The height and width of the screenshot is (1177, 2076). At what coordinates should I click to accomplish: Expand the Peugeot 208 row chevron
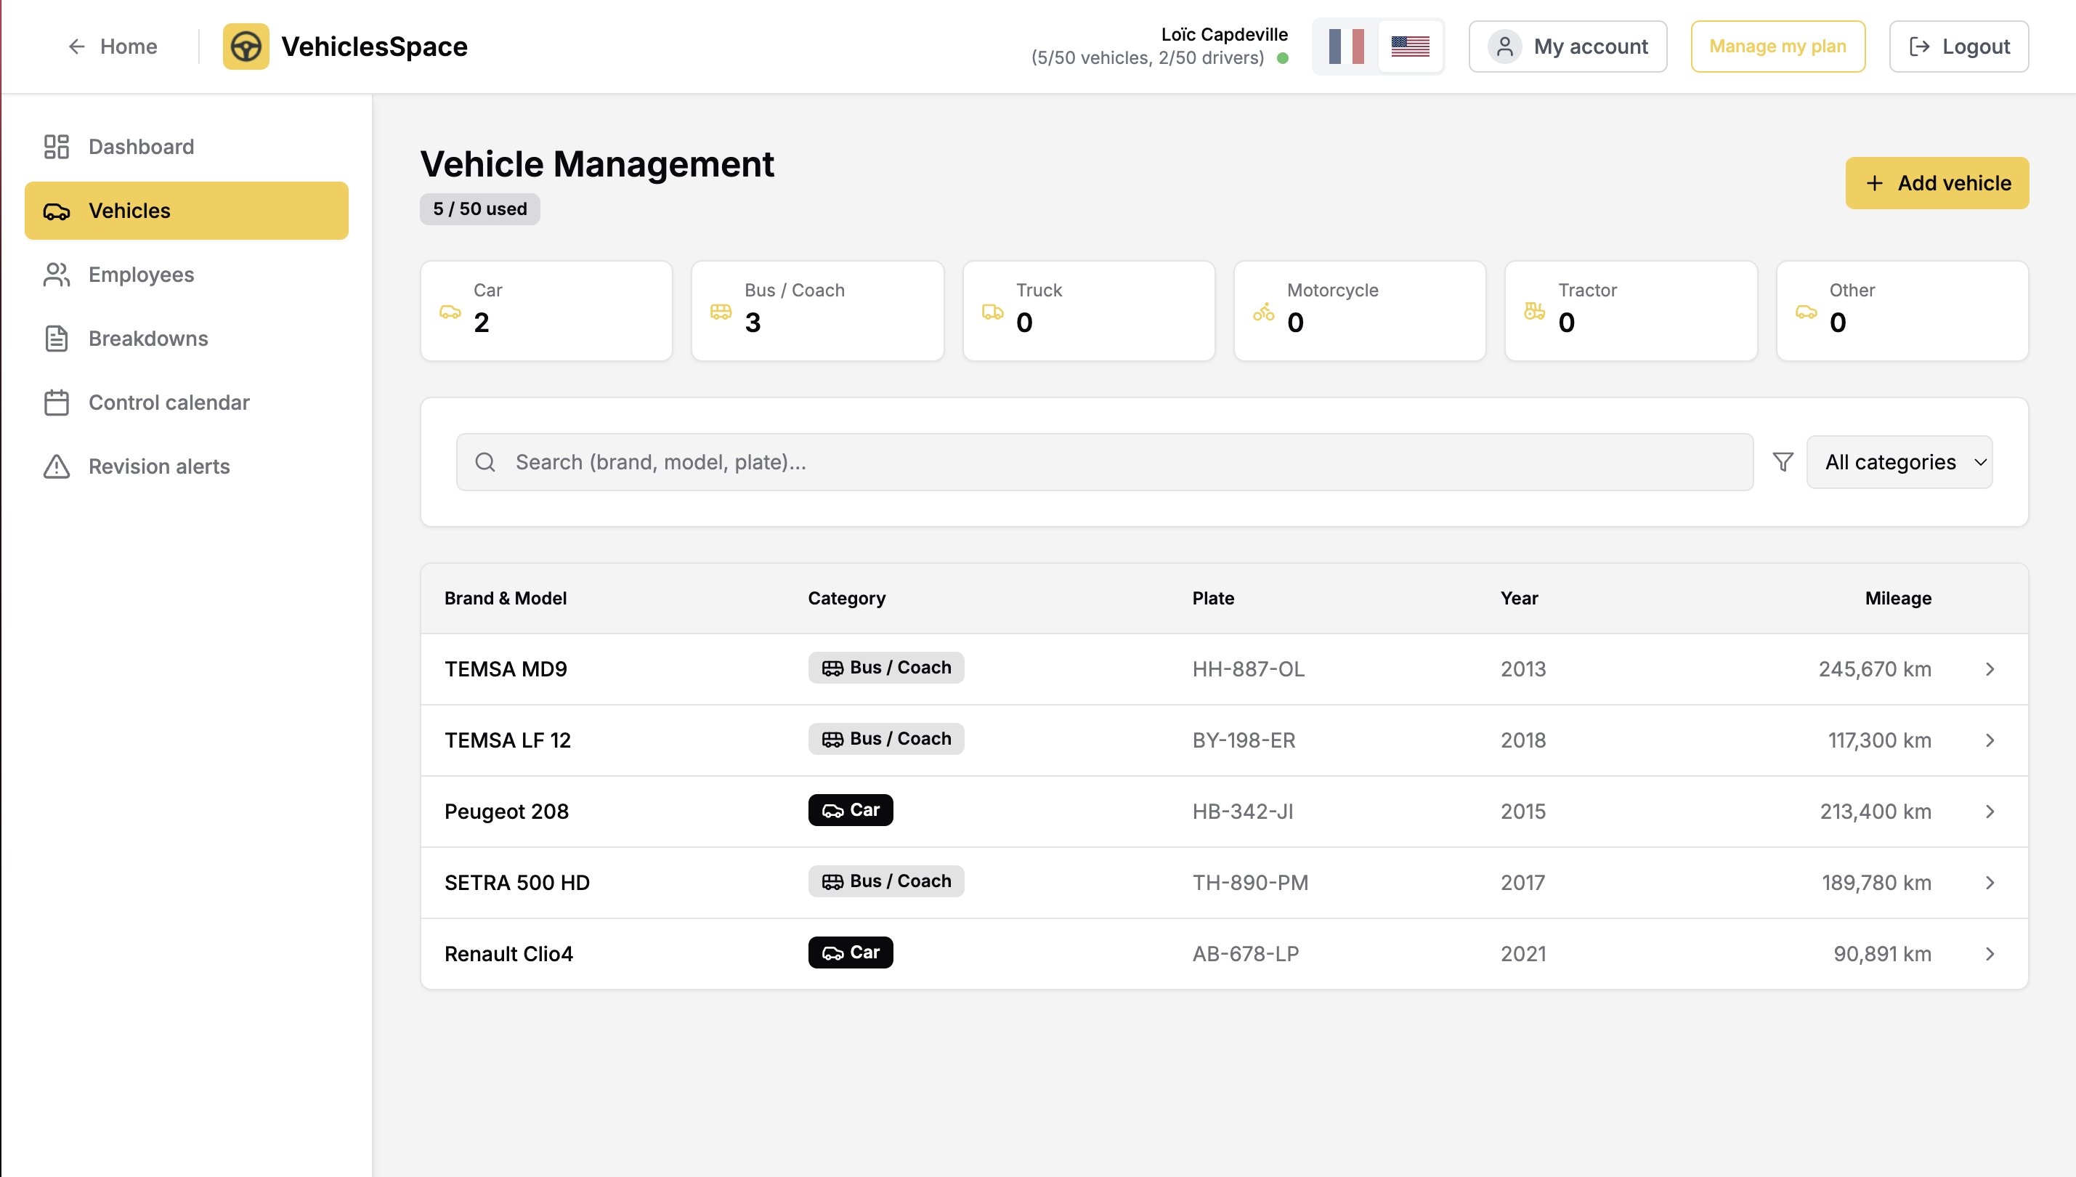1990,812
